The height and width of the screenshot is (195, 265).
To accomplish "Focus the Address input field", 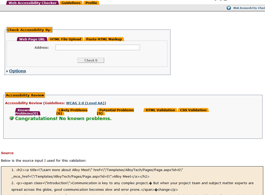I will (x=98, y=47).
